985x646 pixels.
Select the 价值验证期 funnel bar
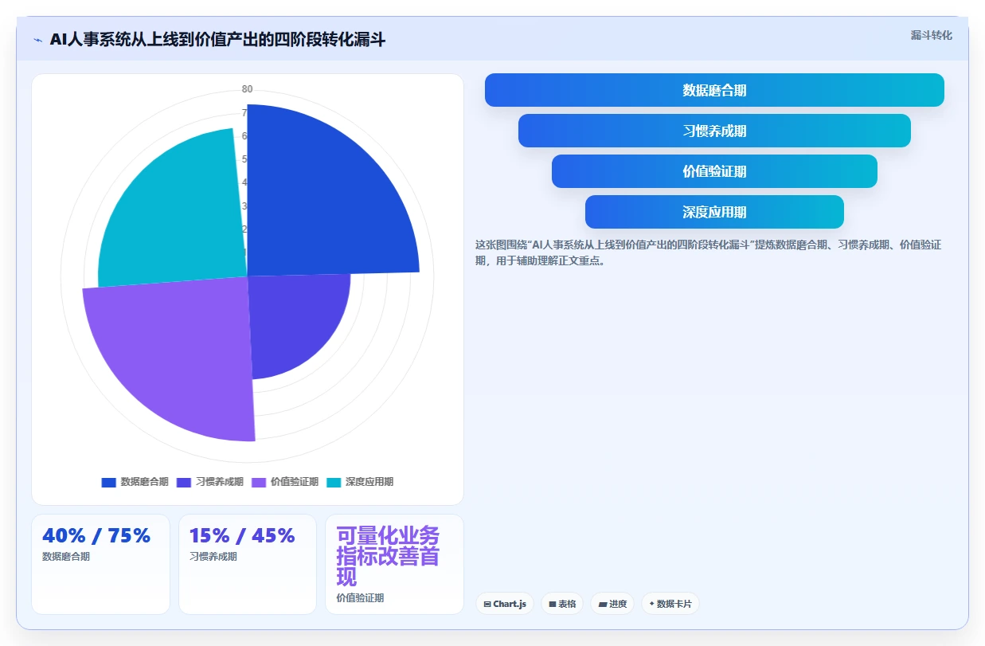click(x=714, y=171)
